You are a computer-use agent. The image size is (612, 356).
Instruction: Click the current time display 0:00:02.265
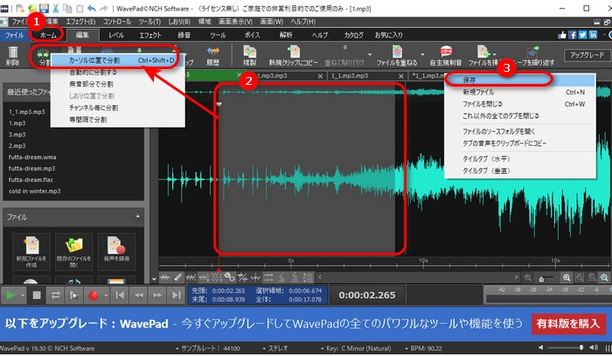(x=367, y=295)
